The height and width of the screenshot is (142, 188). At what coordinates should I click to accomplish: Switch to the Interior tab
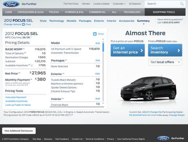click(x=111, y=21)
